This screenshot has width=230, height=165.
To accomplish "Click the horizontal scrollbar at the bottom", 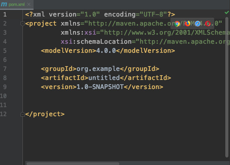I will click(73, 163).
